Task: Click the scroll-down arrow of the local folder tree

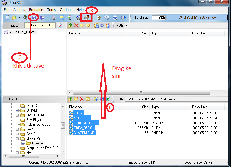Action: coord(63,151)
